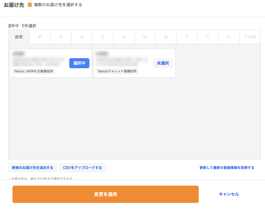Screen dimensions: 265x213
Task: Click 更新して最新の登録情報を取得する link
Action: pos(227,168)
